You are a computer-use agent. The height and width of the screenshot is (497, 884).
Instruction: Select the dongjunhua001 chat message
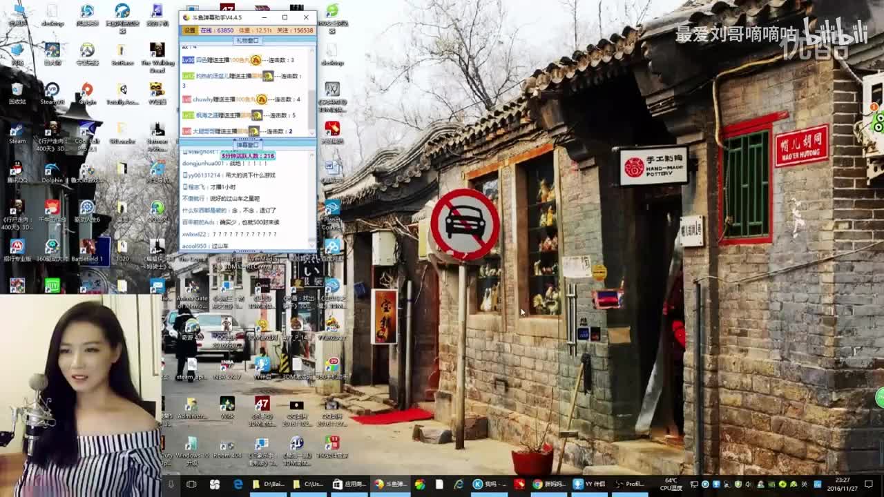224,164
